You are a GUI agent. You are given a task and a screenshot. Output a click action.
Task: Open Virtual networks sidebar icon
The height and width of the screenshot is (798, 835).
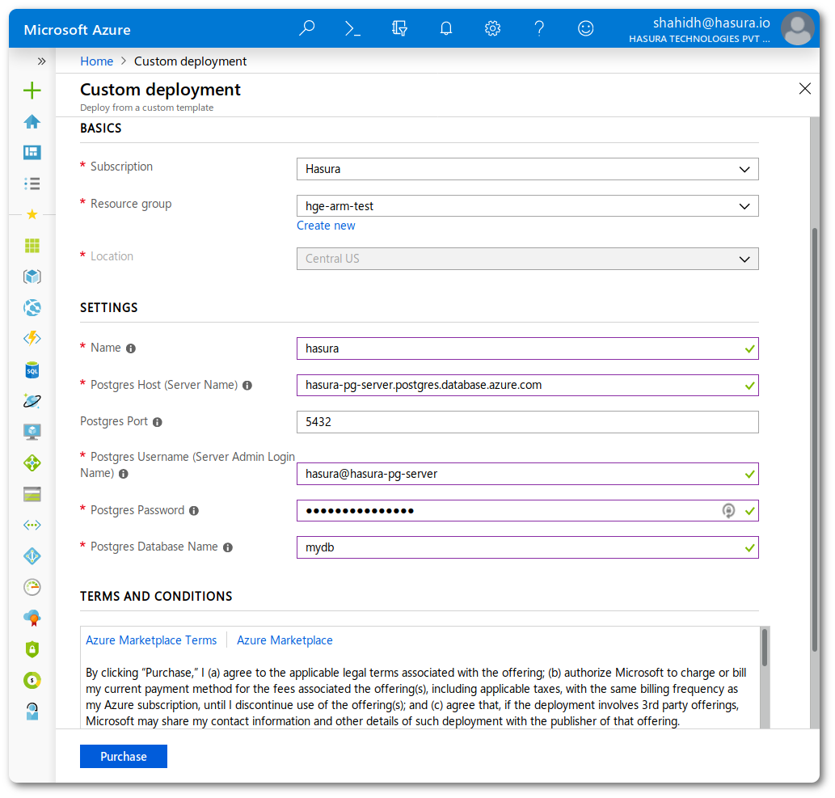[32, 526]
